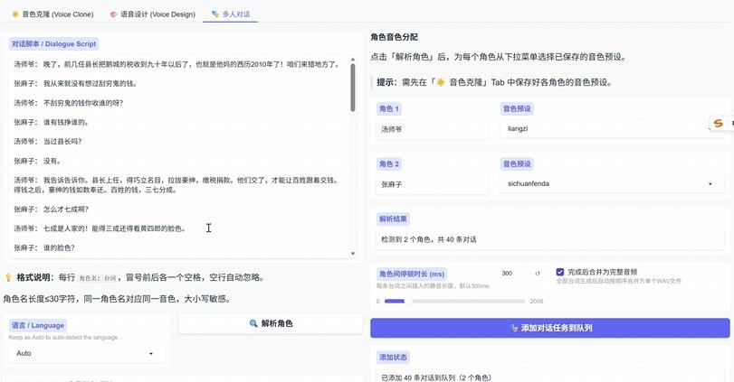Open the liangzi voice preset dropdown
The width and height of the screenshot is (734, 382).
(x=613, y=128)
